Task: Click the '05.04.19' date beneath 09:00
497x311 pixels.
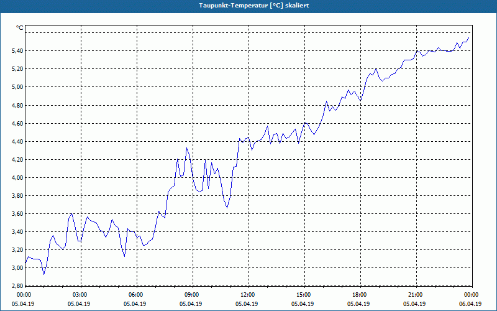Action: (191, 304)
